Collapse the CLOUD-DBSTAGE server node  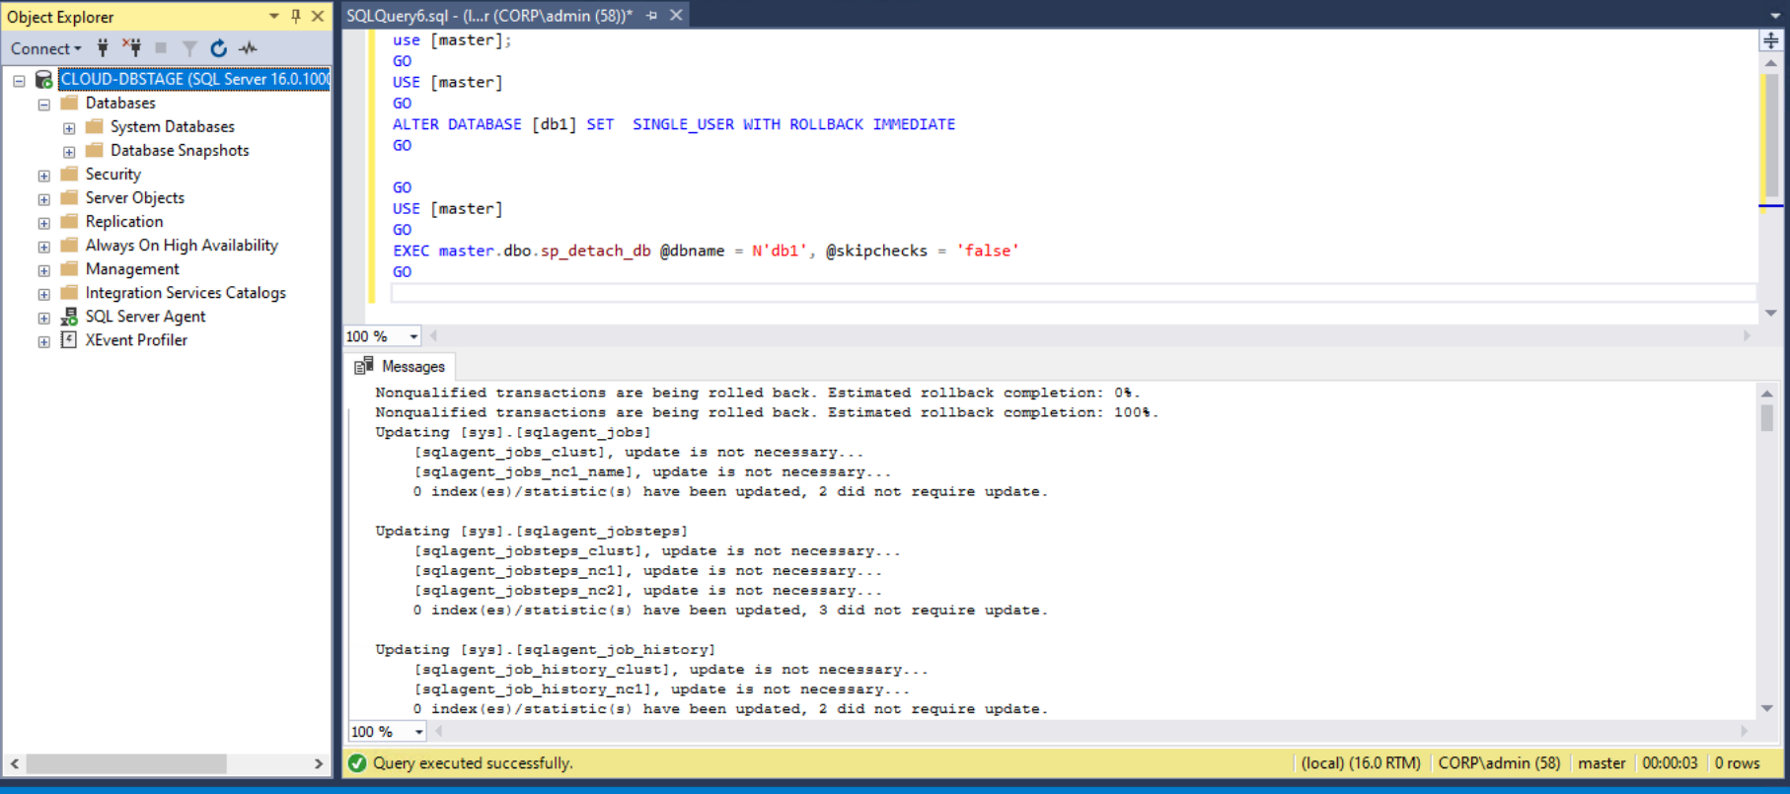[x=19, y=80]
